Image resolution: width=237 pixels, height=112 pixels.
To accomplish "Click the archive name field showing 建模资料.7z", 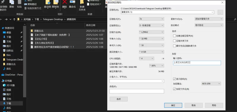I will click(x=167, y=12).
